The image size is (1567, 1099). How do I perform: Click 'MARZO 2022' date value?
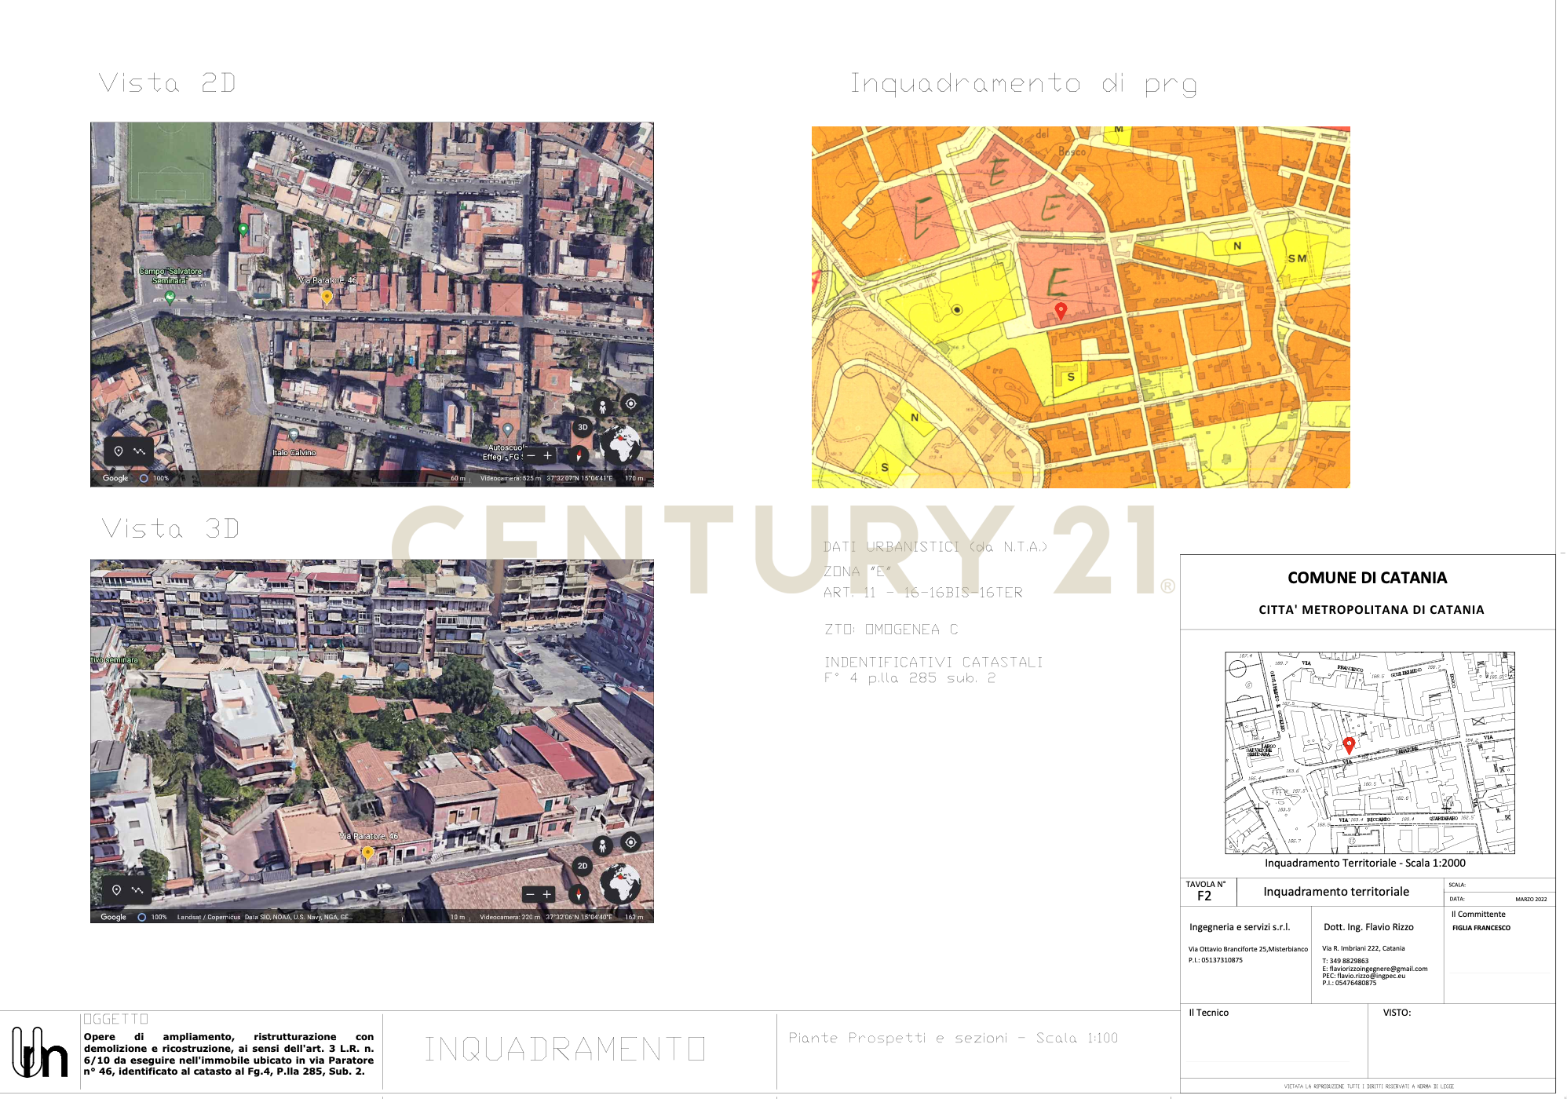1531,900
